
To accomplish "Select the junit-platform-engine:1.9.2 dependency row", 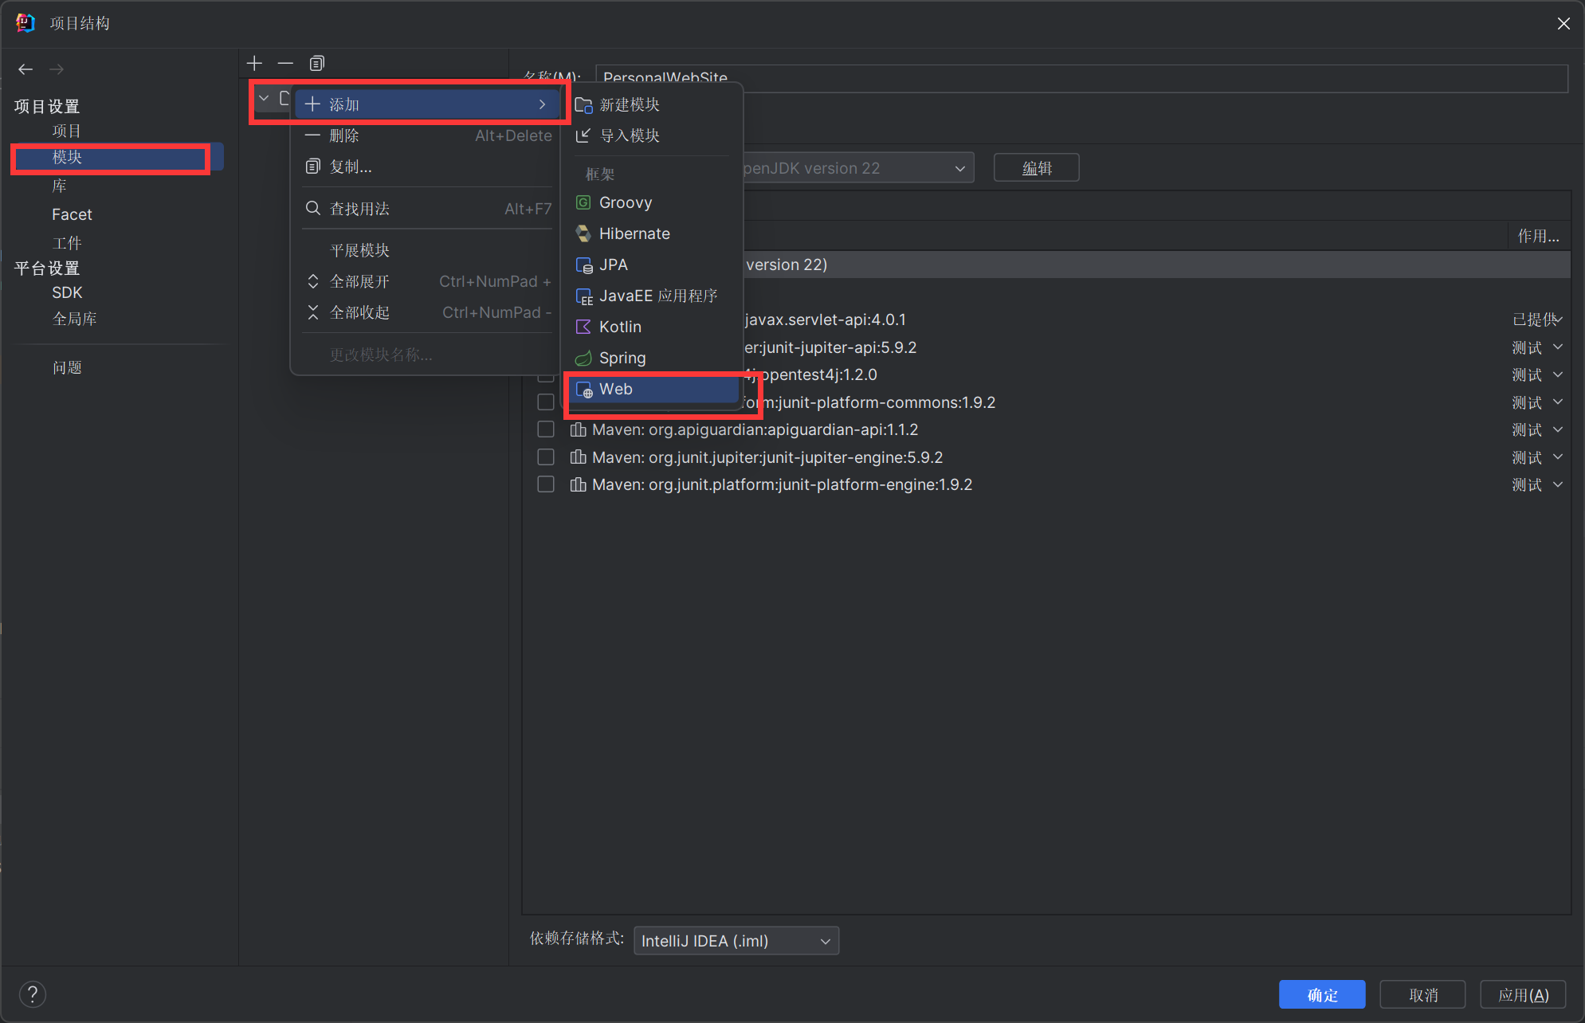I will click(1046, 484).
